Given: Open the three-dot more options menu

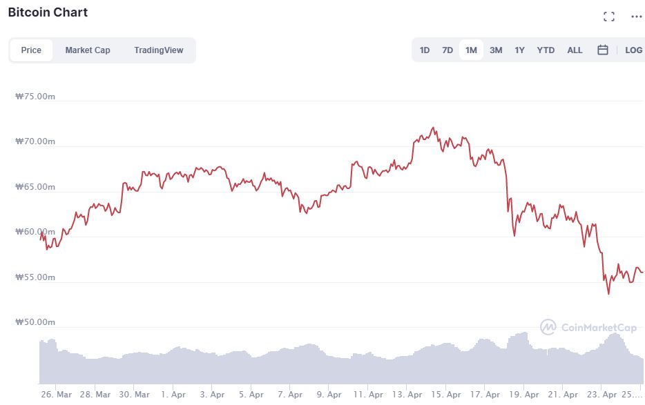Looking at the screenshot, I should (x=636, y=17).
